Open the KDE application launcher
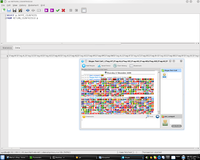This screenshot has height=160, width=200. tap(2, 157)
